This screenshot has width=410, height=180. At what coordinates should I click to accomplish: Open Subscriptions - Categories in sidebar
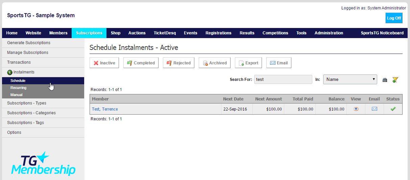pos(43,113)
